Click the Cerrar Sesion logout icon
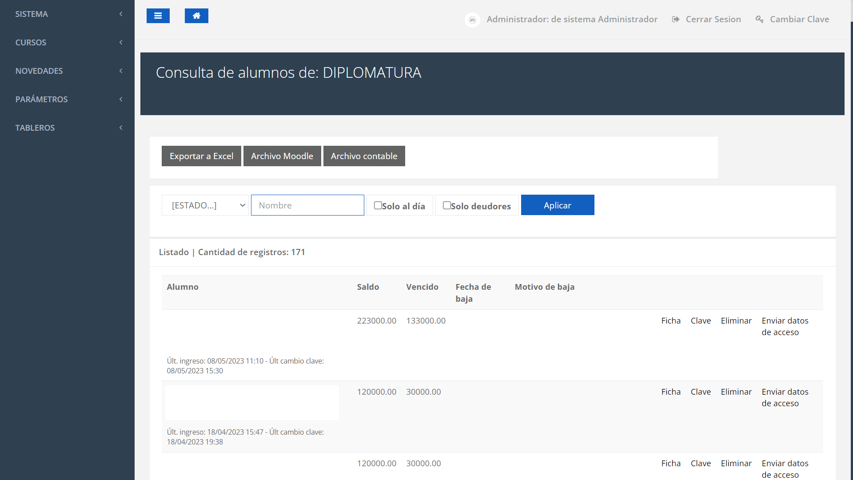 [x=676, y=19]
